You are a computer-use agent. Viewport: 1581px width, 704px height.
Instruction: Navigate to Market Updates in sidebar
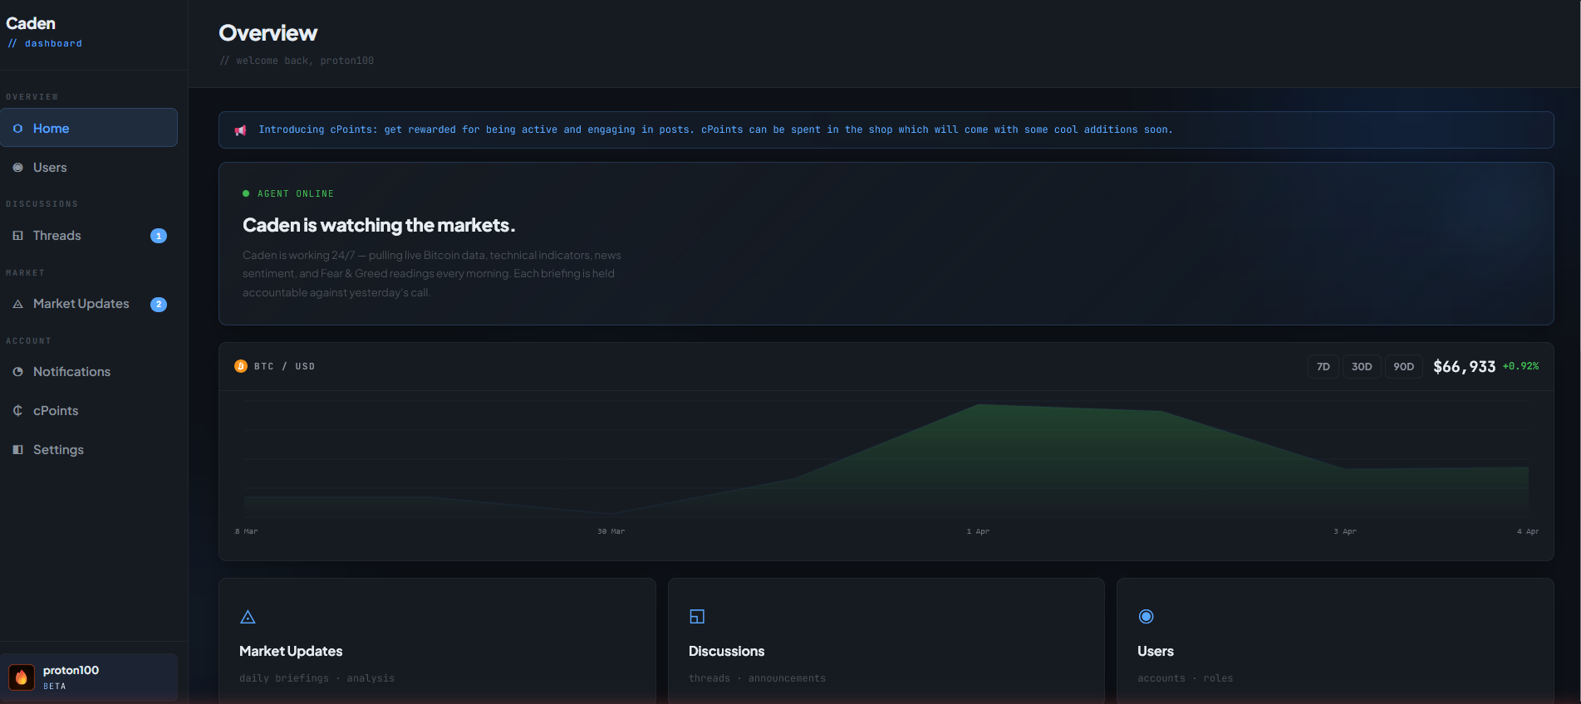(89, 304)
